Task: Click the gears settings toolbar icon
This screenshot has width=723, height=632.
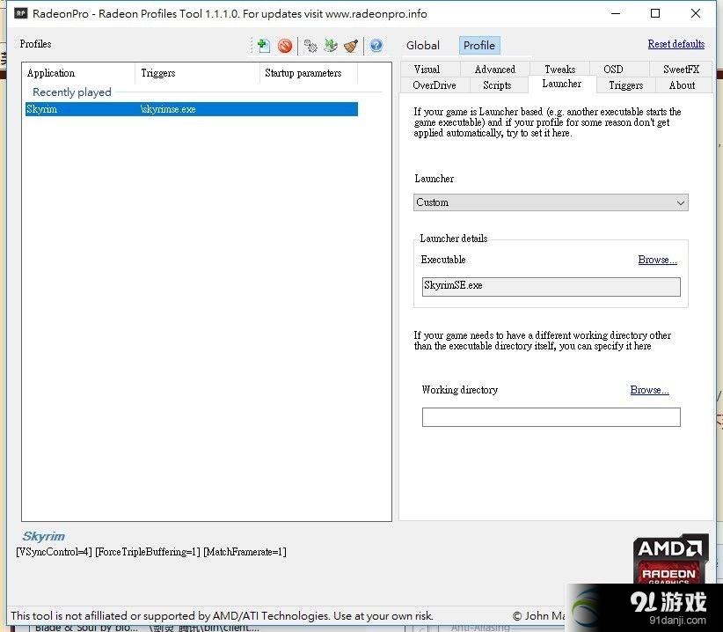Action: (x=310, y=46)
